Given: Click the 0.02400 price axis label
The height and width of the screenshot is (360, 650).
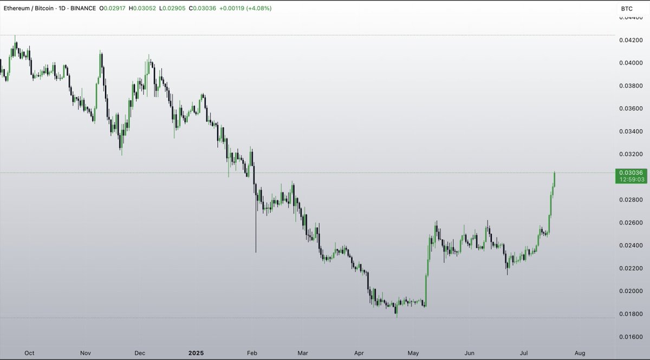Looking at the screenshot, I should (x=631, y=246).
